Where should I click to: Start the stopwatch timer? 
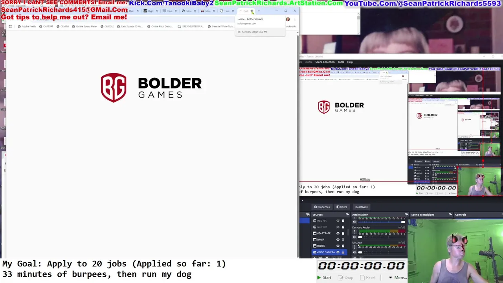[x=324, y=277]
